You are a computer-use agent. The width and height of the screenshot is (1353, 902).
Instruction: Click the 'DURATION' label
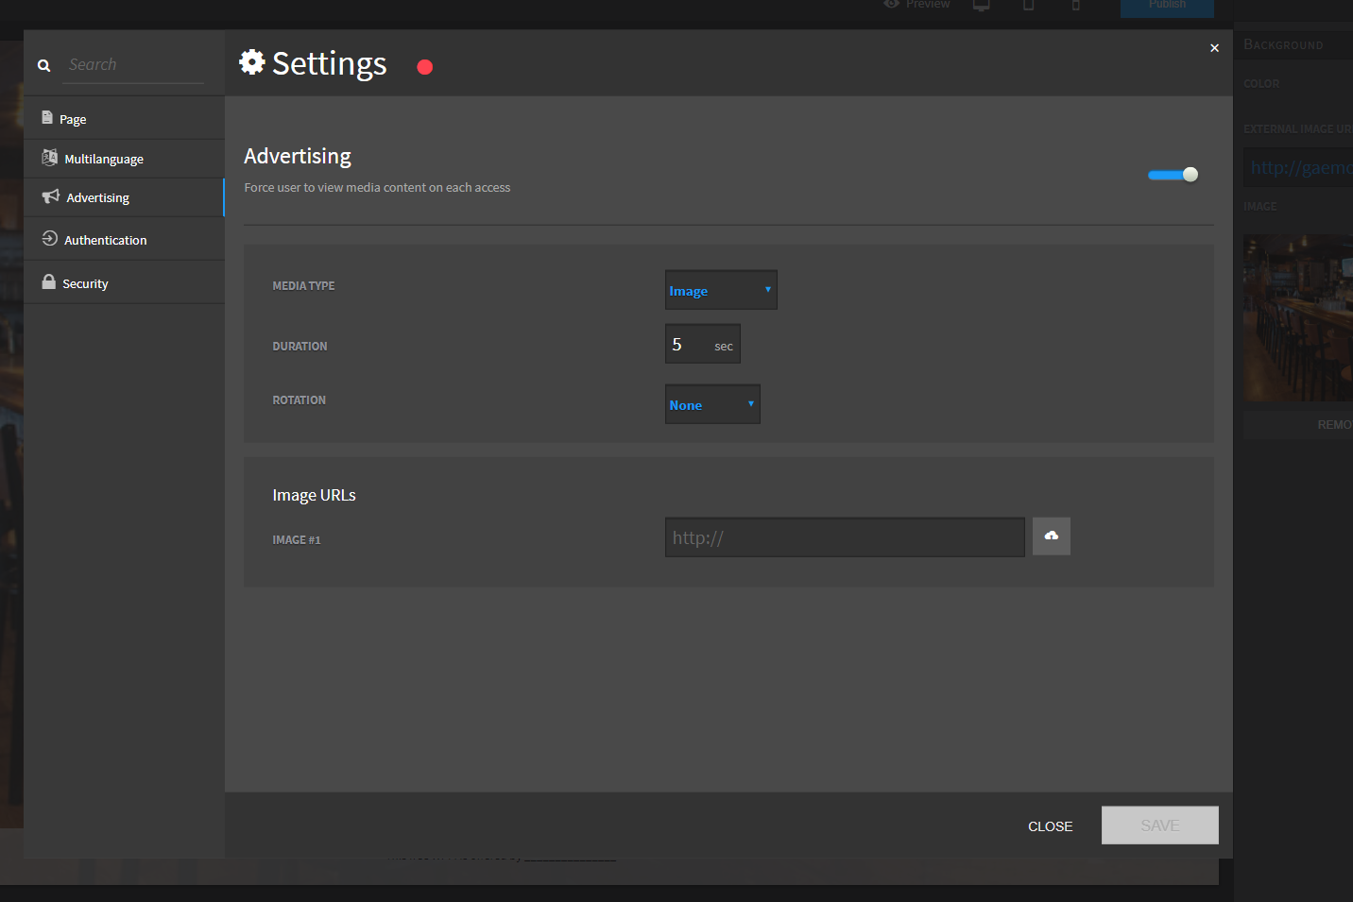[x=300, y=346]
